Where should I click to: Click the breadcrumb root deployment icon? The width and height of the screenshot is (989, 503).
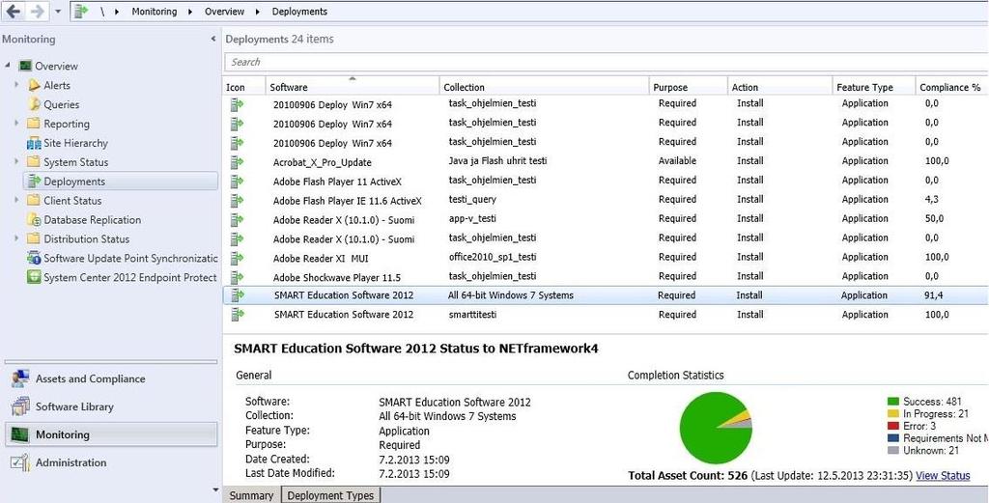(81, 12)
